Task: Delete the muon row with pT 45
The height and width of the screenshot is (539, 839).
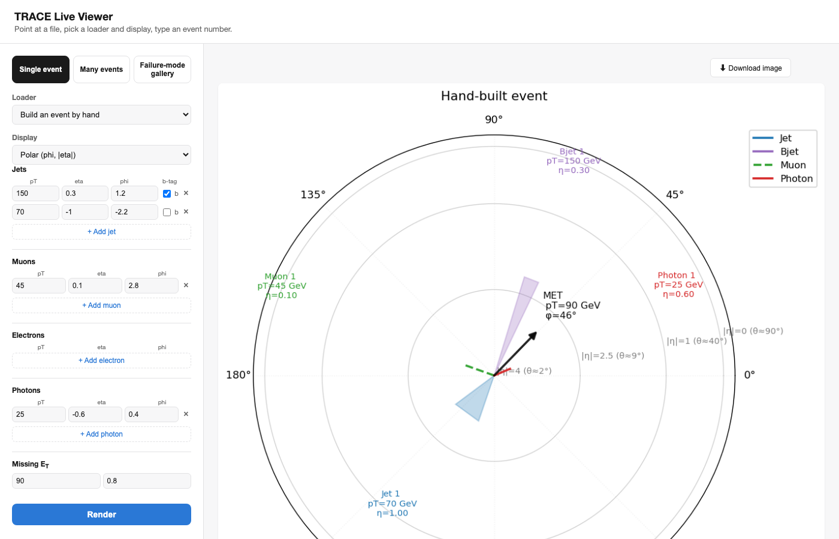Action: [x=186, y=286]
